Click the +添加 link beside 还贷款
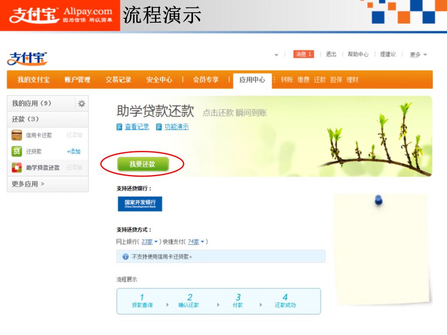 (73, 151)
